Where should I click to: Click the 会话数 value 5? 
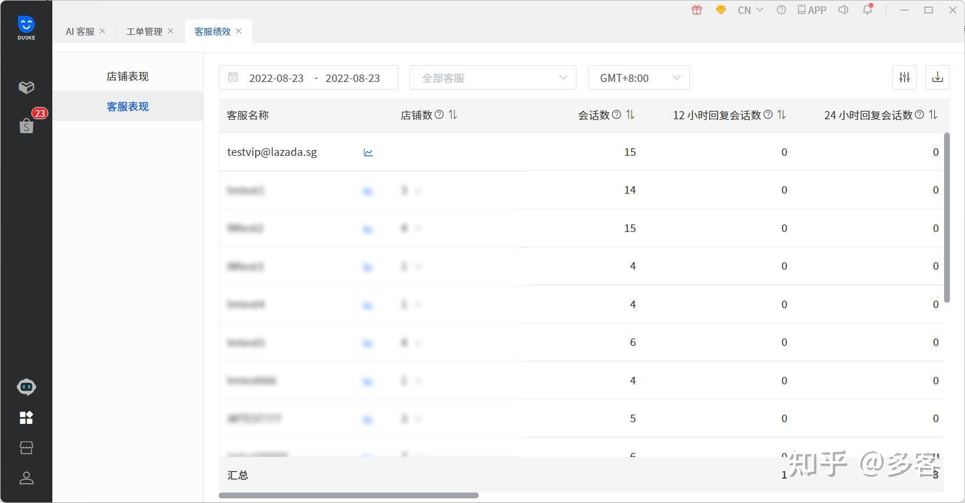click(x=633, y=419)
